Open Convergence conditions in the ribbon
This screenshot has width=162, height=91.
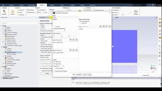42,10
